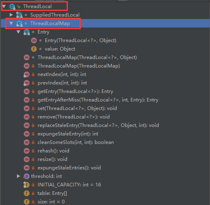
Task: Select Entry(ThreadLocal<?>, Object) constructor
Action: coord(80,40)
